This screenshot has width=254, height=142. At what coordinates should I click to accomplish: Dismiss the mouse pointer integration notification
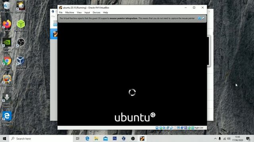[199, 18]
